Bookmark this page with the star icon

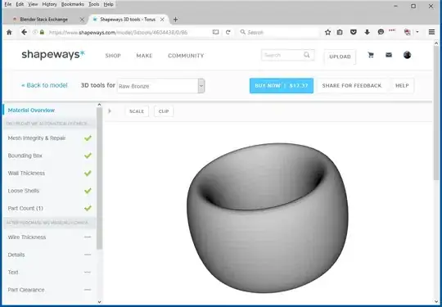327,32
